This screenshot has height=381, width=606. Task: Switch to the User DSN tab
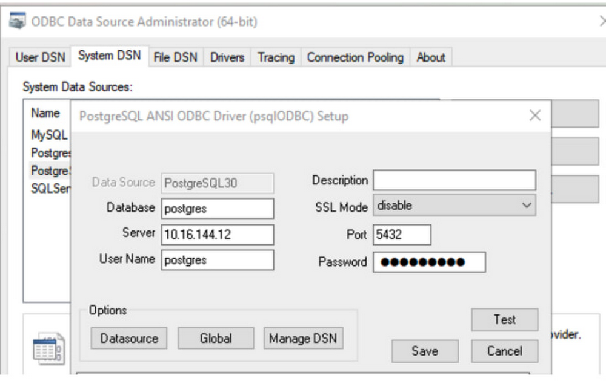pos(40,57)
